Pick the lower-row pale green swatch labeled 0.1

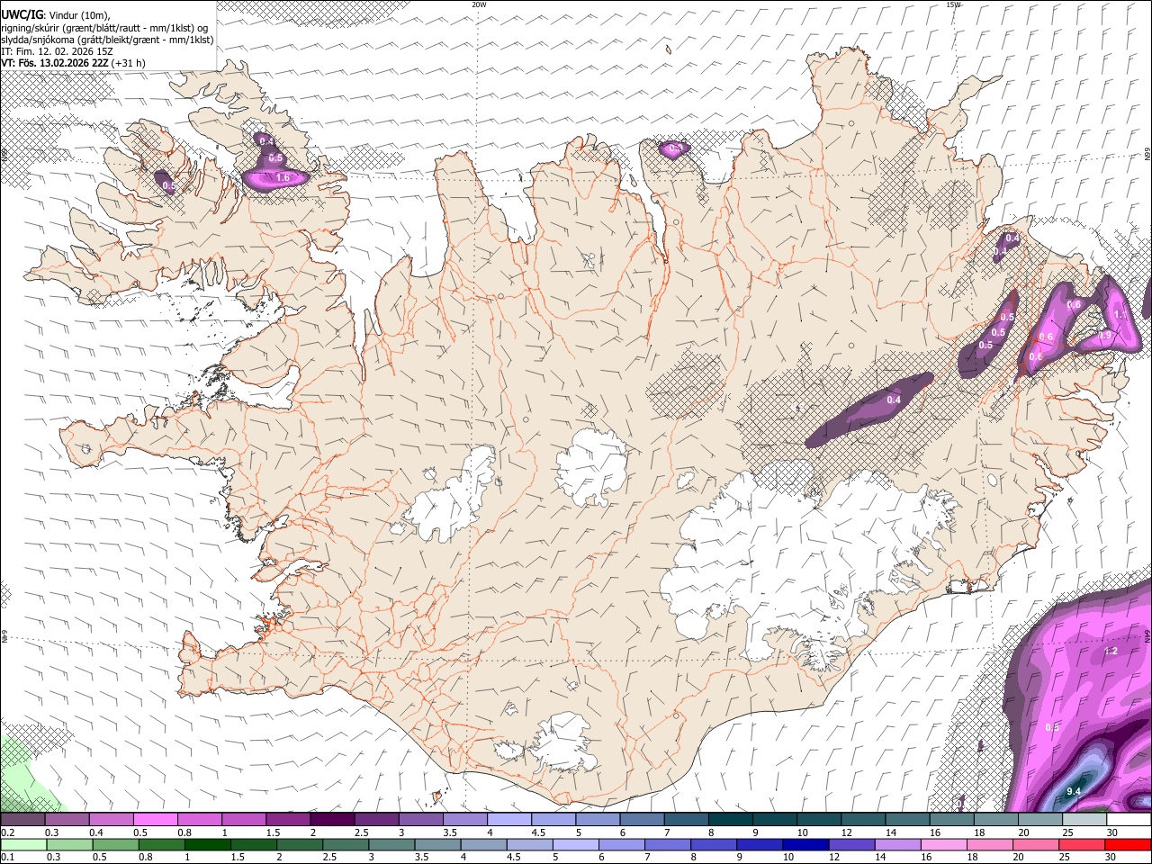click(24, 844)
